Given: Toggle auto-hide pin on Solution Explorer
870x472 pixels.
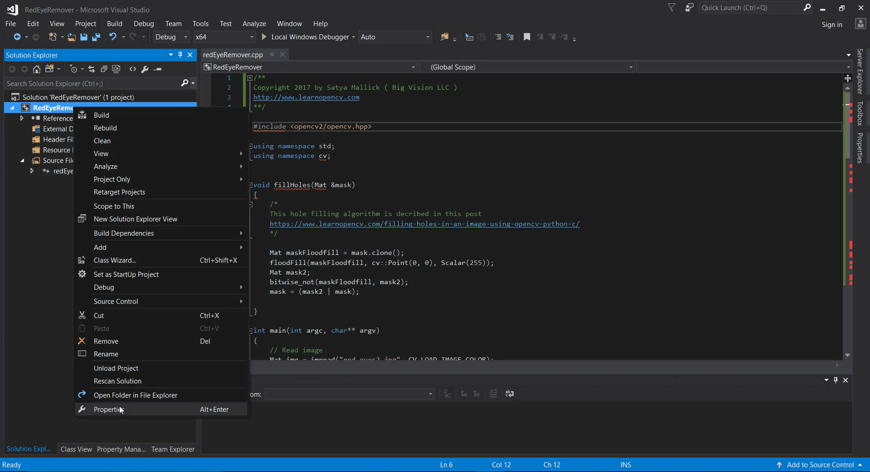Looking at the screenshot, I should coord(180,55).
